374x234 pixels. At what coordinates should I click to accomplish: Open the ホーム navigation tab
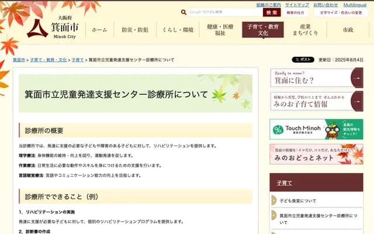tap(99, 30)
